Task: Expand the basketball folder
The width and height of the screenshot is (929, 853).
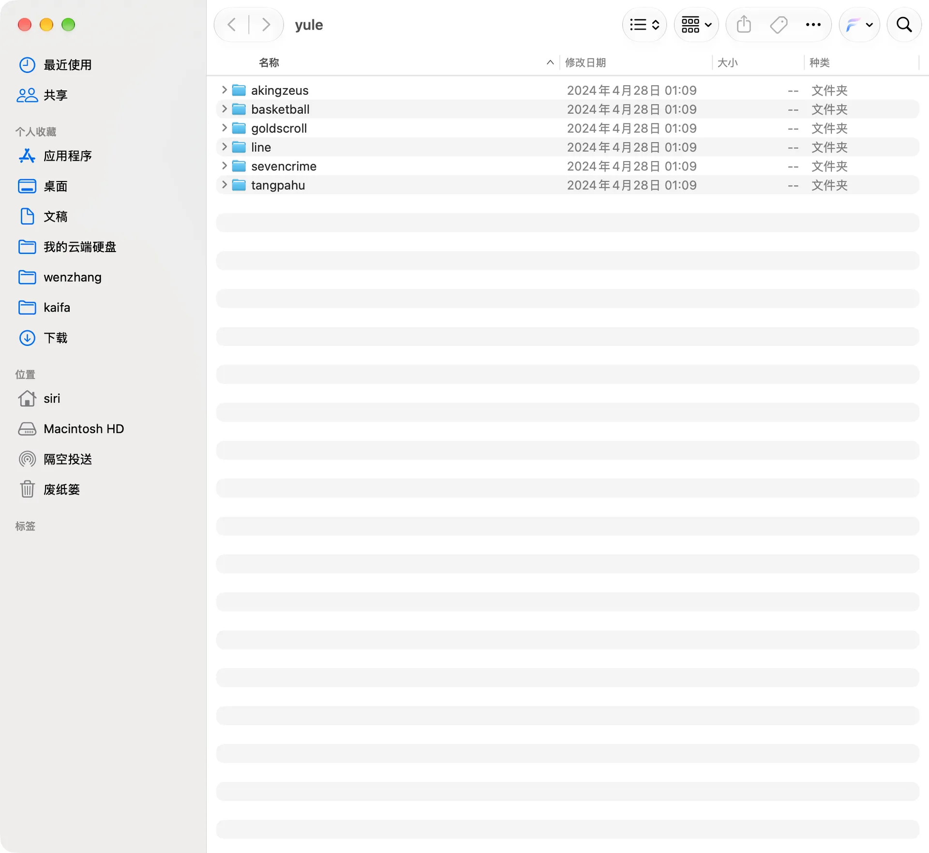Action: 224,109
